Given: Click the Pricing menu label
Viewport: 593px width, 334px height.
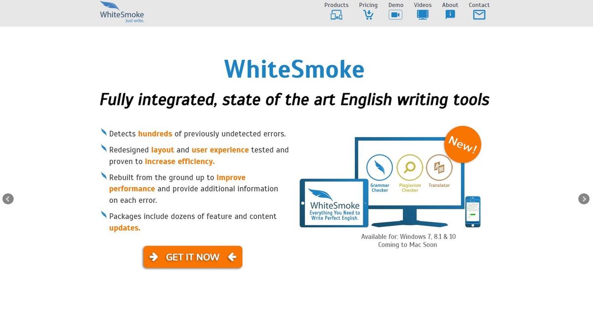Looking at the screenshot, I should coord(368,4).
